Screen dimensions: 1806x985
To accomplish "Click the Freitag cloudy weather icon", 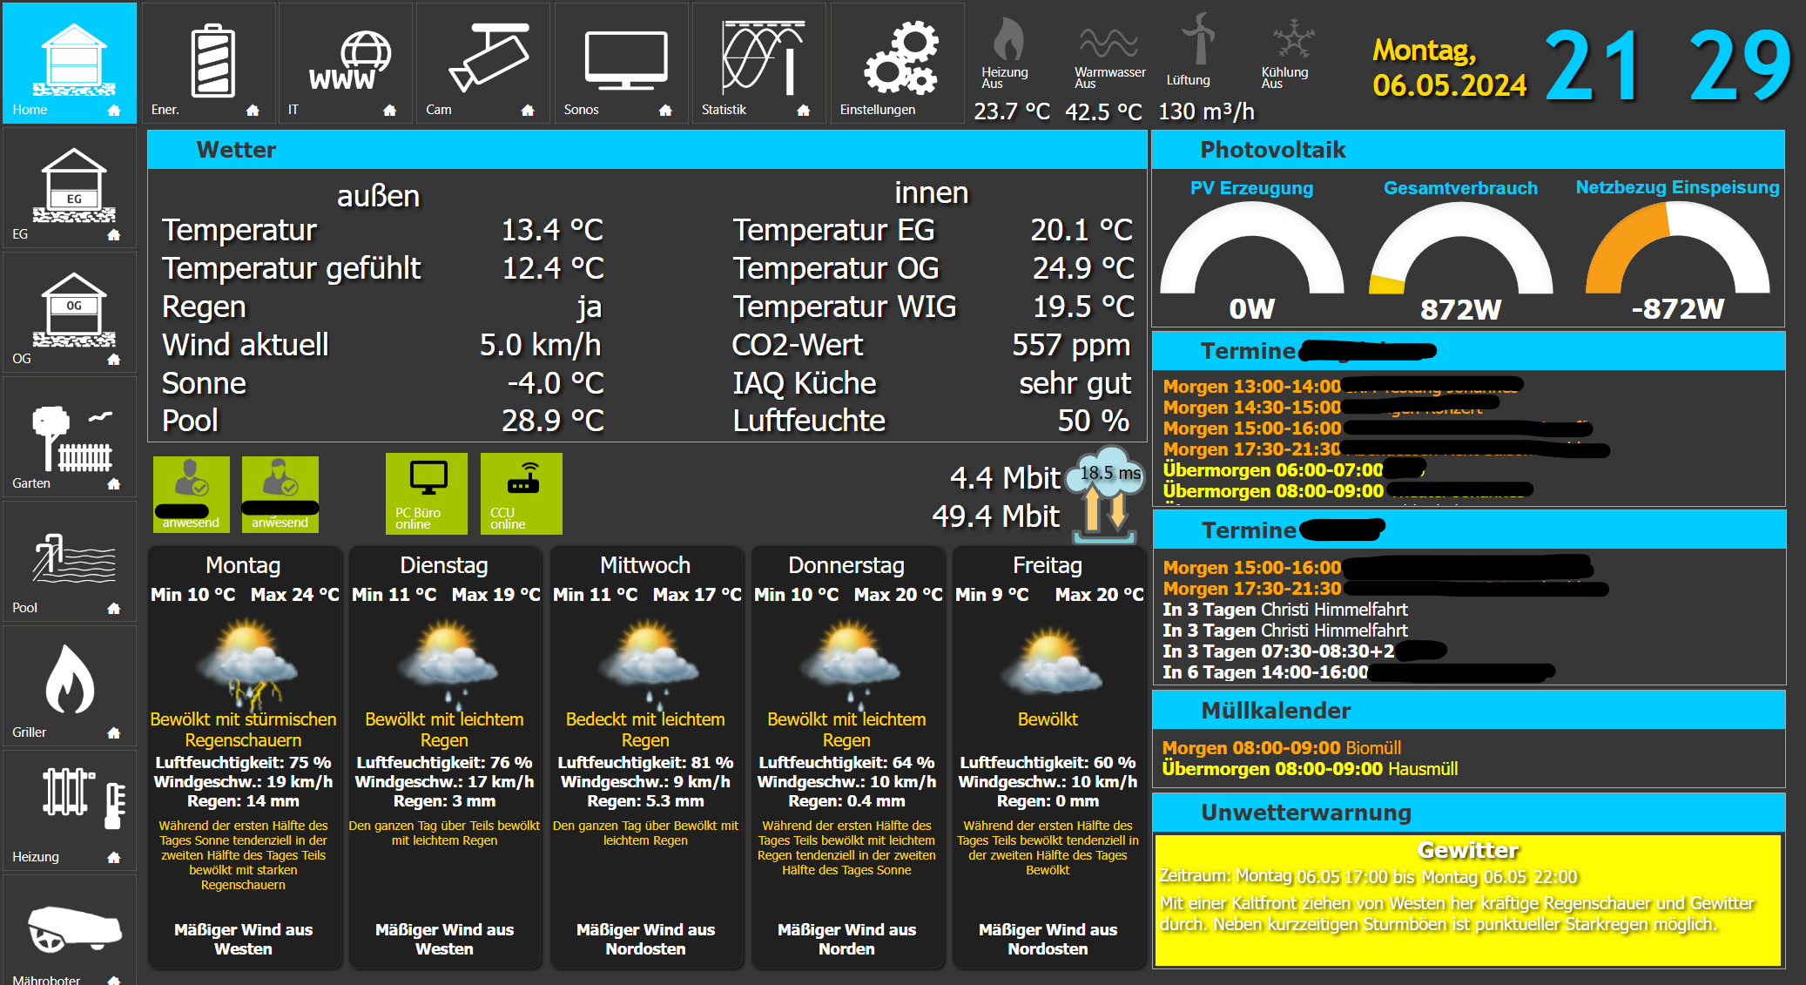I will (1051, 662).
